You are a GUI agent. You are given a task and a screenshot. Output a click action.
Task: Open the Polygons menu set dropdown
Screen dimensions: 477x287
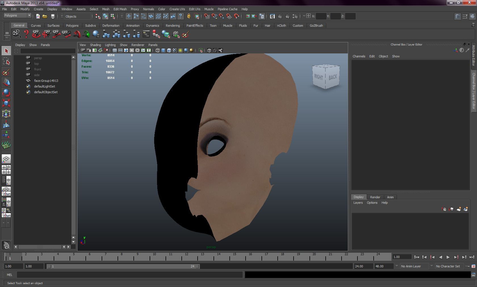pos(17,16)
